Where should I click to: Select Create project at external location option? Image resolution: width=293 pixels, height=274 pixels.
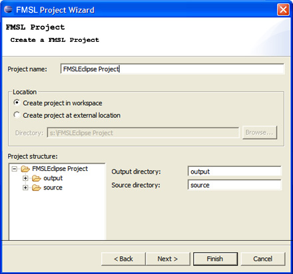[x=17, y=115]
